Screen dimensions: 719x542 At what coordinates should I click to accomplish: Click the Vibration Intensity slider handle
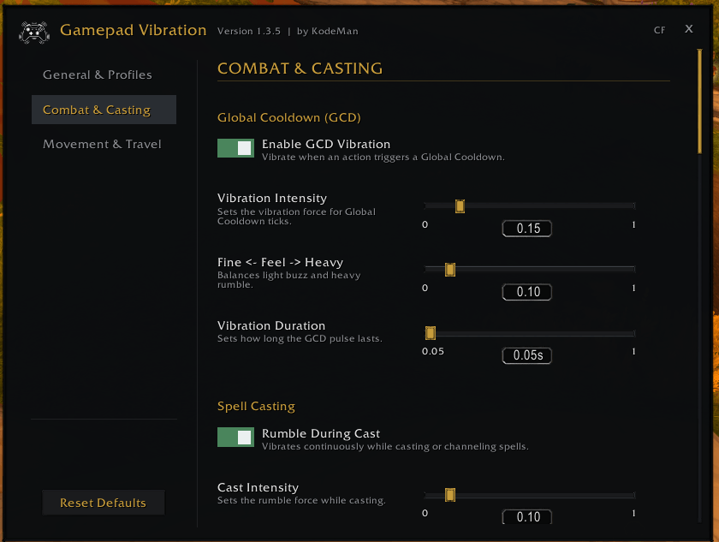(x=460, y=206)
